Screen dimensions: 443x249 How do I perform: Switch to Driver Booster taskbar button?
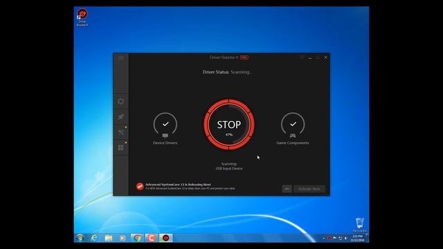[x=166, y=238]
